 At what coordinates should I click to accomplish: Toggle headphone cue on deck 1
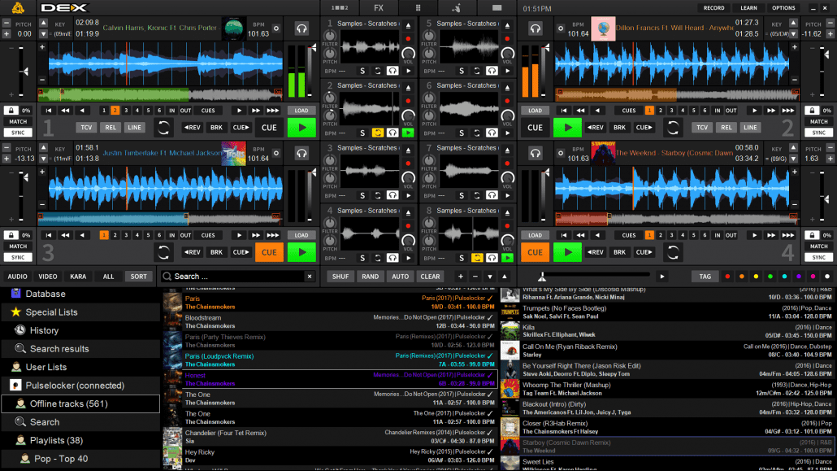[x=301, y=28]
